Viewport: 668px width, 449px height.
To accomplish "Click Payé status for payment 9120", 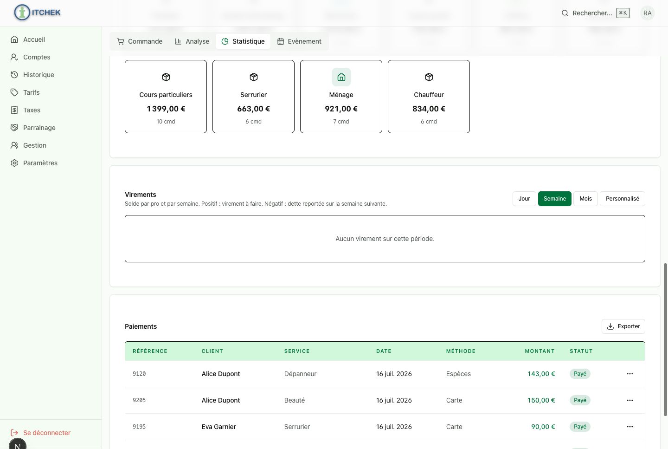I will (x=580, y=374).
